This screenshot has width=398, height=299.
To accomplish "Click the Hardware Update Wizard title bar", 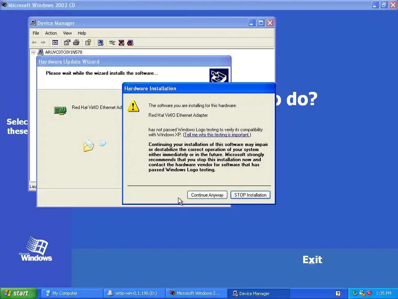I will 134,62.
